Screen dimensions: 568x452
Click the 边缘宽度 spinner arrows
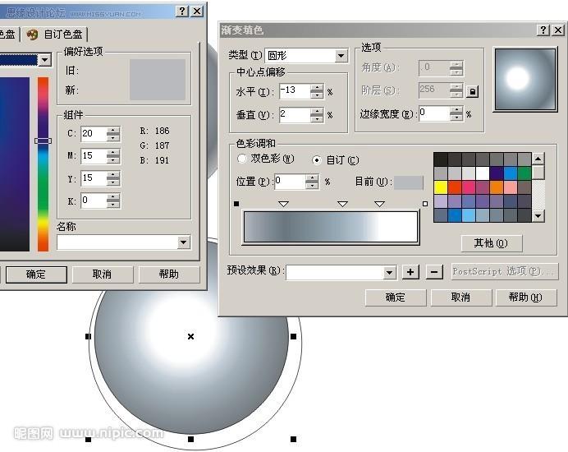[x=456, y=114]
